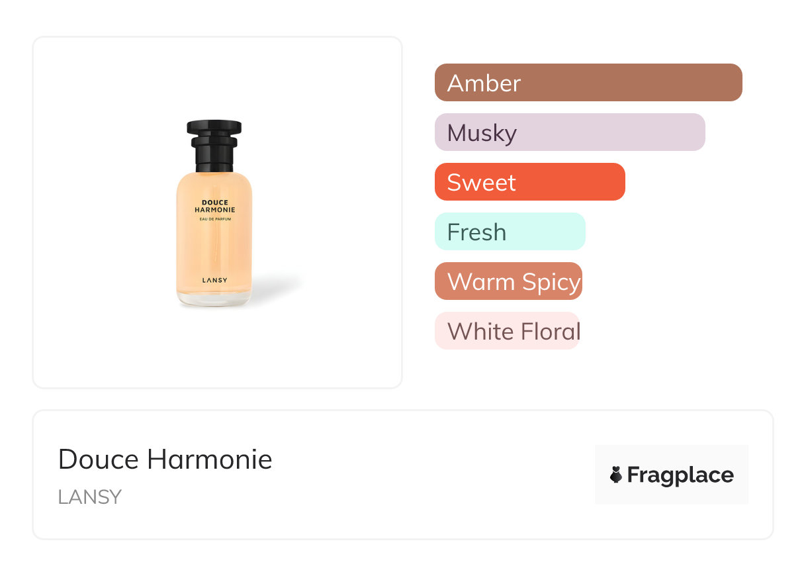Image resolution: width=806 pixels, height=572 pixels.
Task: Choose the Sweet accord bar
Action: point(529,182)
